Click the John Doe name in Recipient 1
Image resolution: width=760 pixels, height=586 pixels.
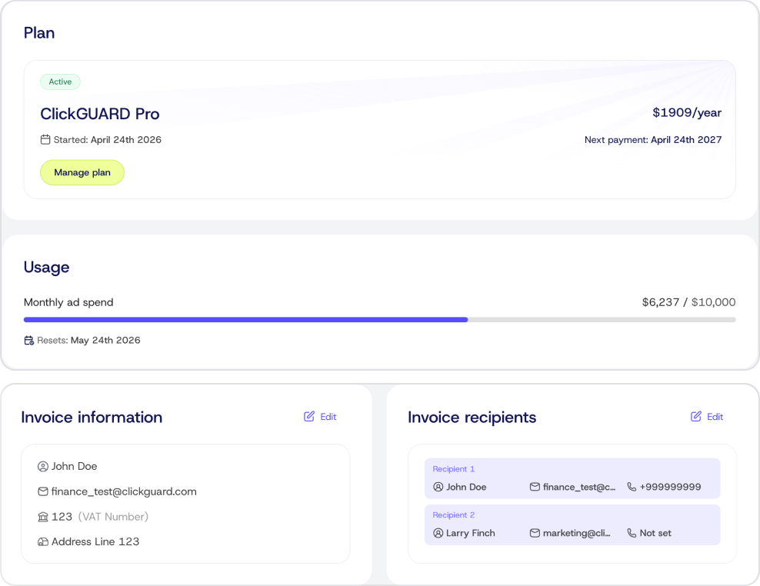466,487
